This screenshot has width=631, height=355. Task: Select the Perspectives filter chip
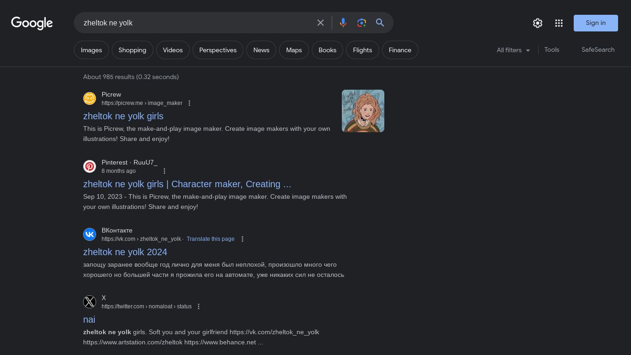point(218,50)
